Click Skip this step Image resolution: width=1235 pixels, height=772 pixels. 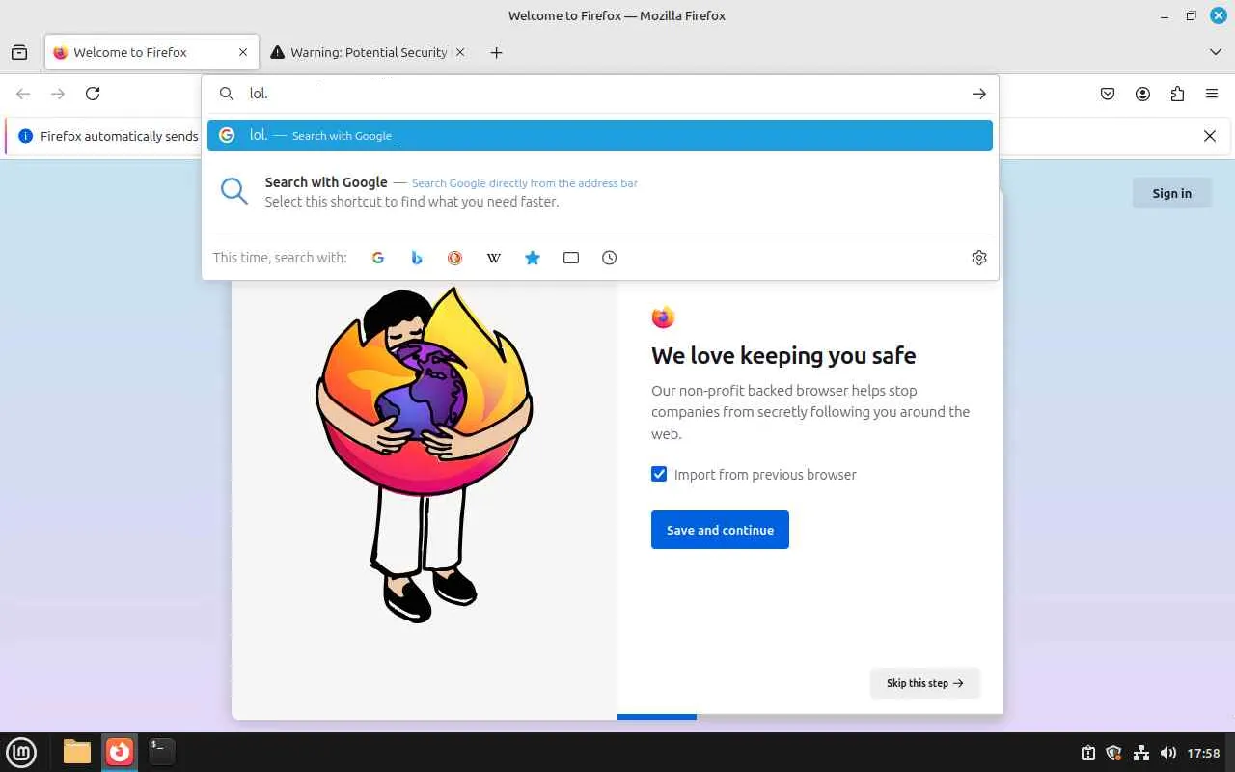[924, 683]
